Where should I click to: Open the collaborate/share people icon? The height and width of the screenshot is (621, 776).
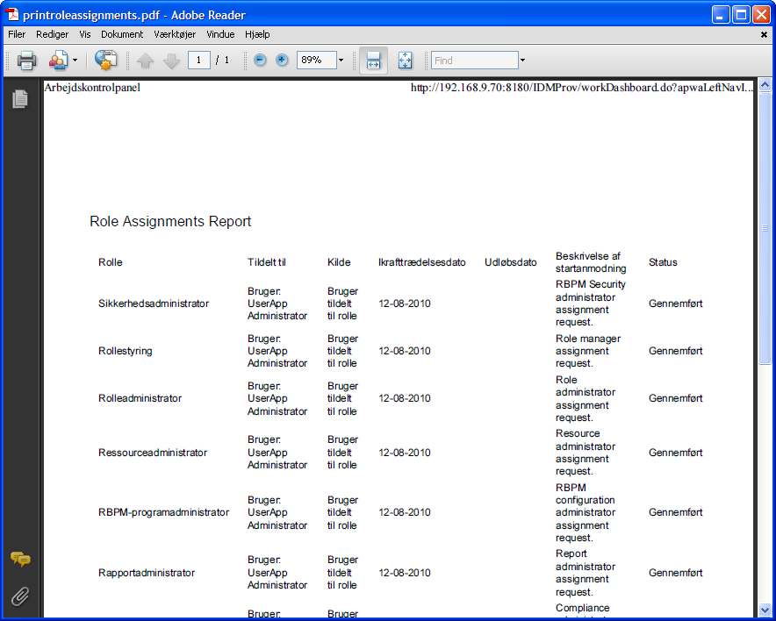coord(58,61)
